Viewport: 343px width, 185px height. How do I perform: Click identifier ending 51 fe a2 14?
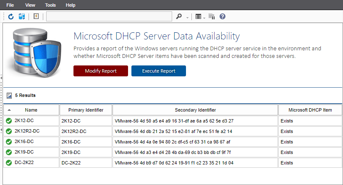coord(195,131)
